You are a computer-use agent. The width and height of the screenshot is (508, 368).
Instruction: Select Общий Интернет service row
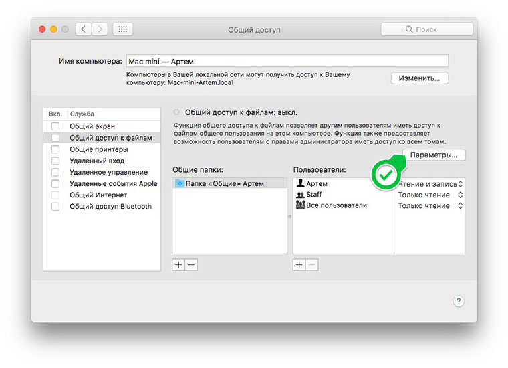pyautogui.click(x=102, y=195)
